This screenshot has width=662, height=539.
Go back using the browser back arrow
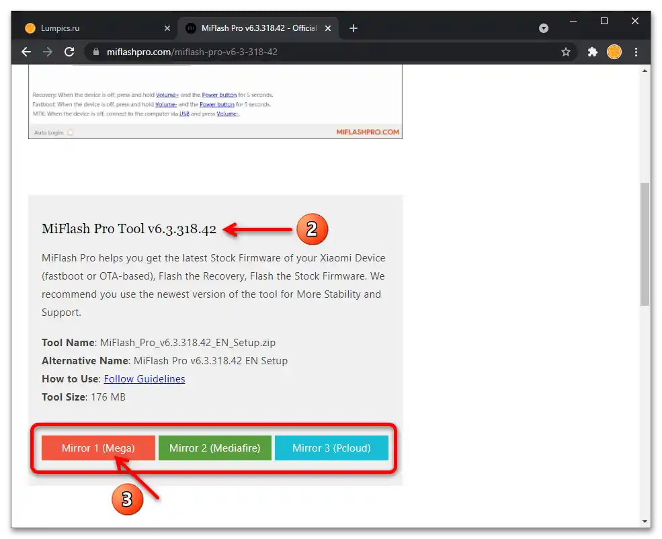point(26,52)
